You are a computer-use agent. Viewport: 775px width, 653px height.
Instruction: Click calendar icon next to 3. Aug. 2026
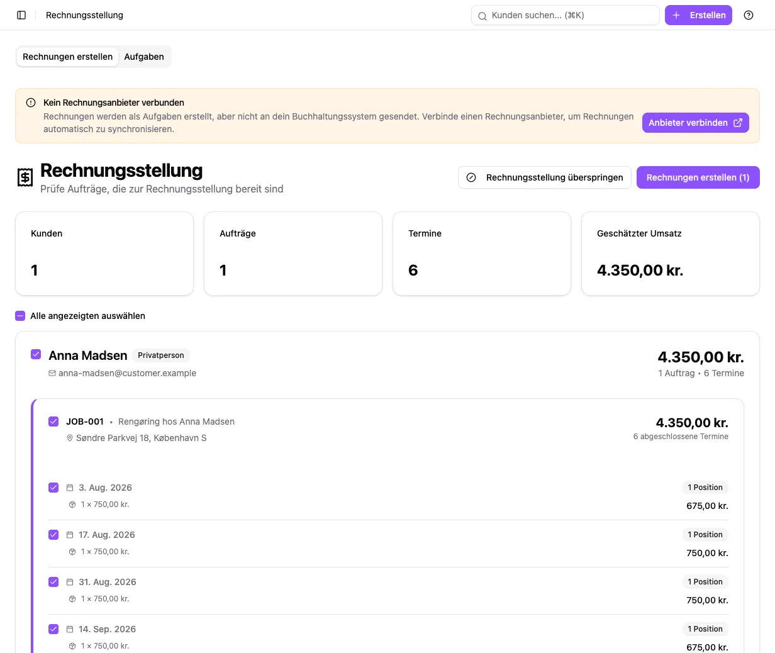pyautogui.click(x=70, y=488)
